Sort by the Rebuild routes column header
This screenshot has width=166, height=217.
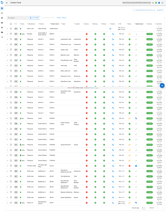coord(139,24)
